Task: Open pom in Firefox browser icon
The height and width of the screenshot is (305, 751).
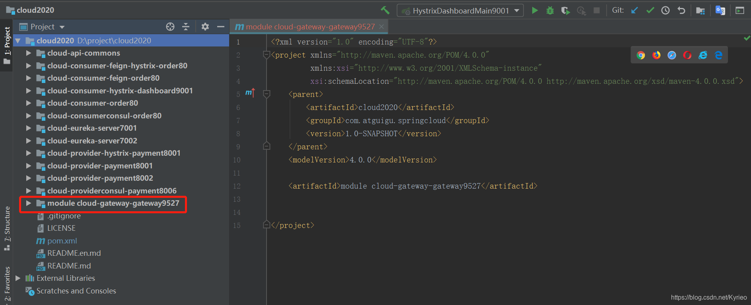Action: click(x=656, y=55)
